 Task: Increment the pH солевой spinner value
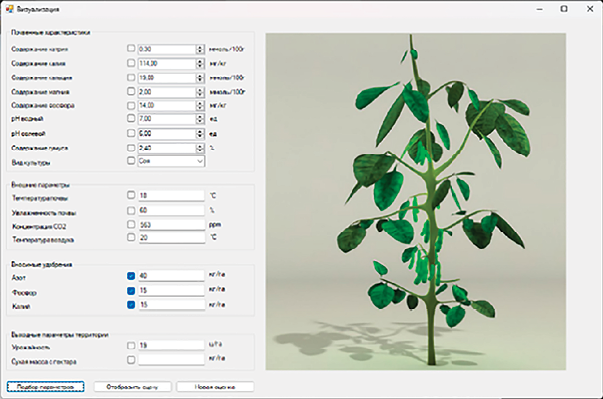tap(200, 130)
